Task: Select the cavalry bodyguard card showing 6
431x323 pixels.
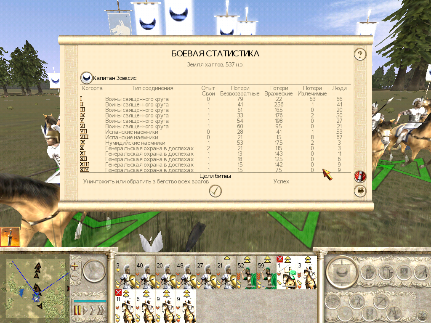Action: [145, 306]
